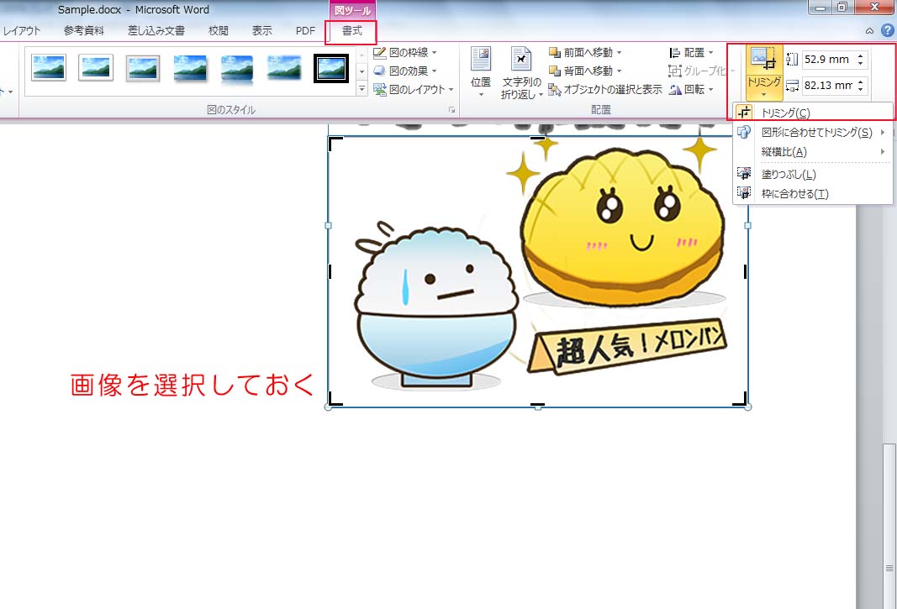This screenshot has height=609, width=897.
Task: Switch to the 校閲 Review tab
Action: pyautogui.click(x=219, y=31)
